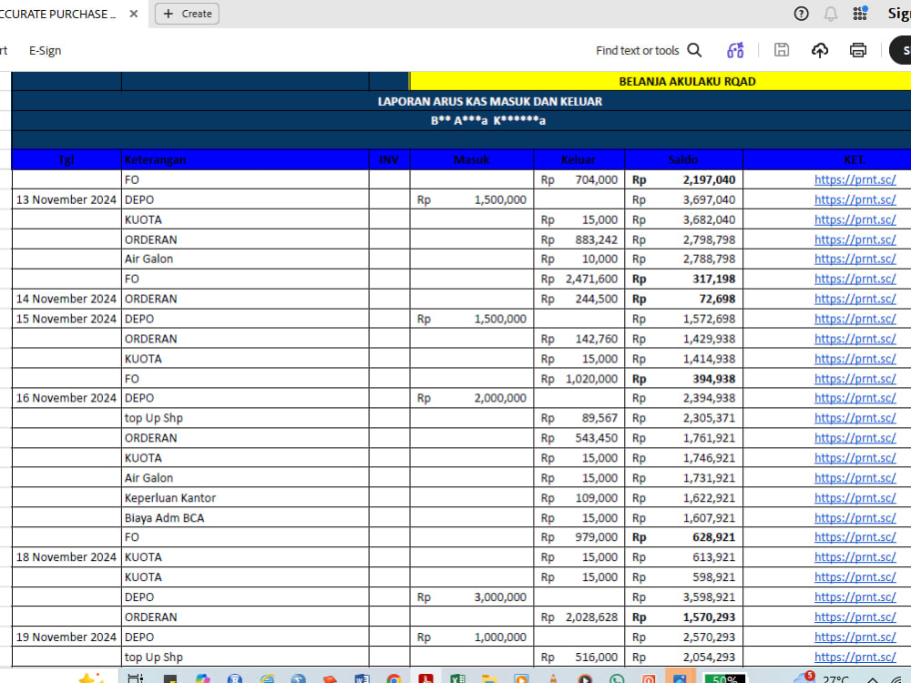Open Adobe Acrobat taskbar icon

tap(425, 678)
